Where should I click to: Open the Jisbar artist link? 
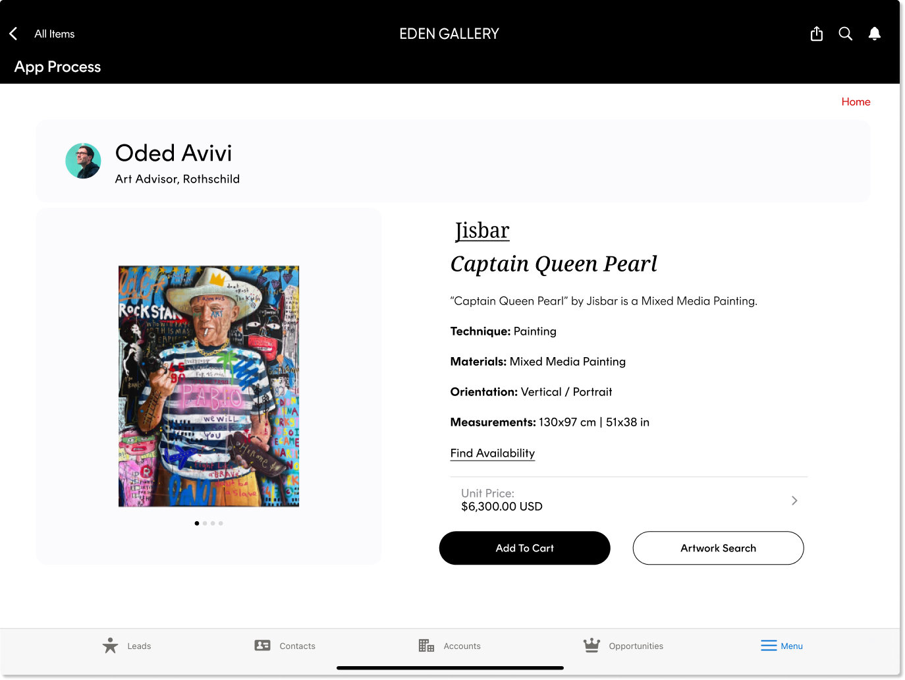coord(482,231)
